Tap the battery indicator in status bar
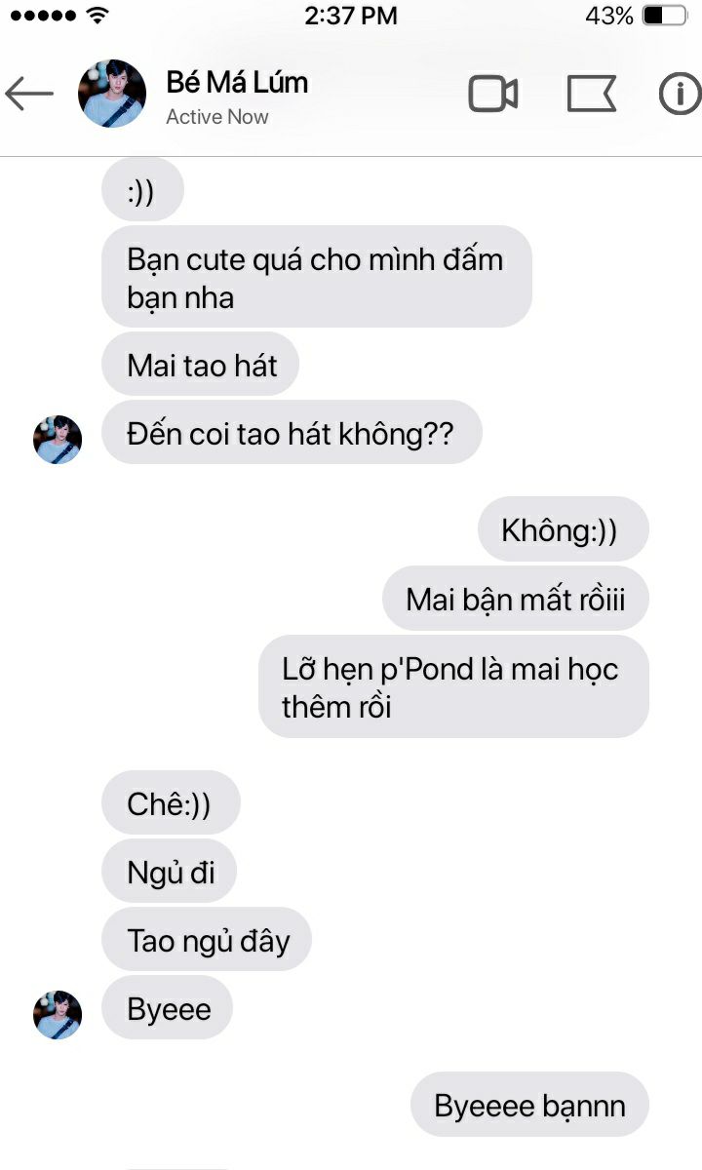This screenshot has height=1170, width=702. click(665, 16)
